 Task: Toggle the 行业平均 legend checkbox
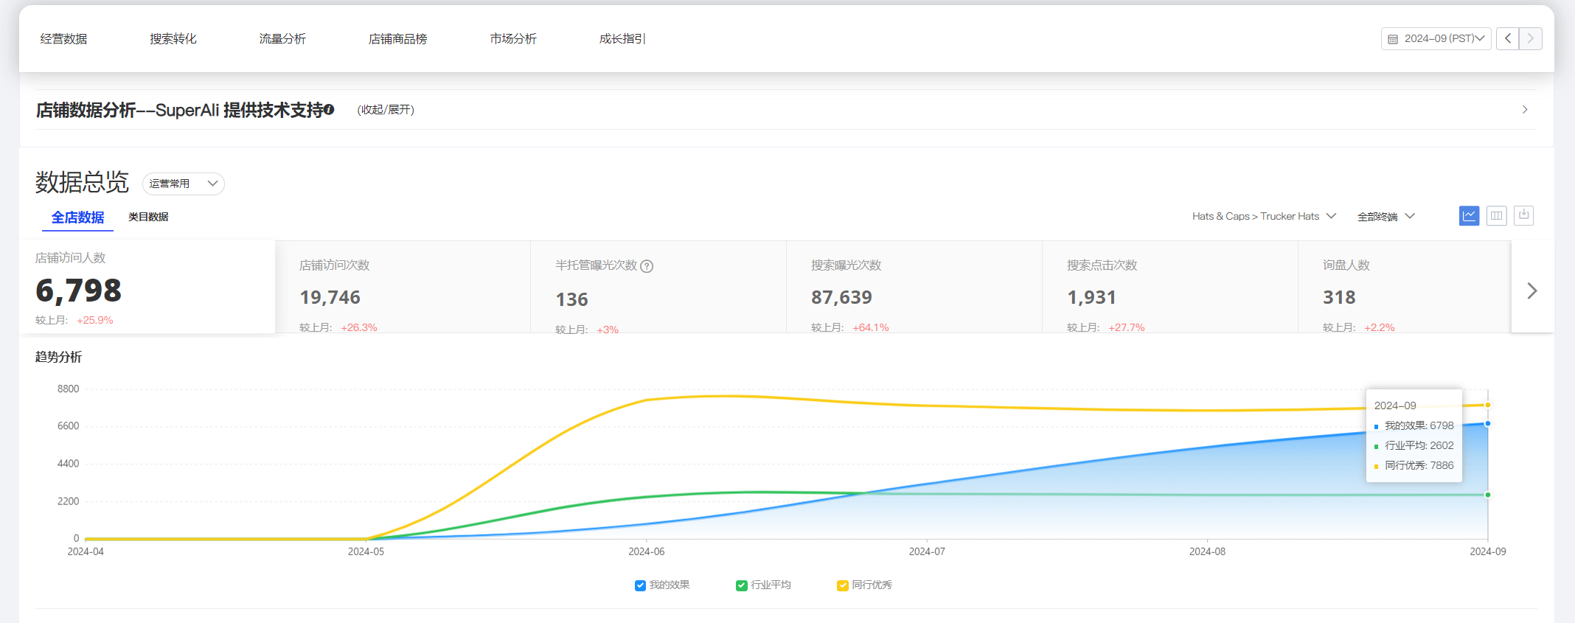[741, 585]
